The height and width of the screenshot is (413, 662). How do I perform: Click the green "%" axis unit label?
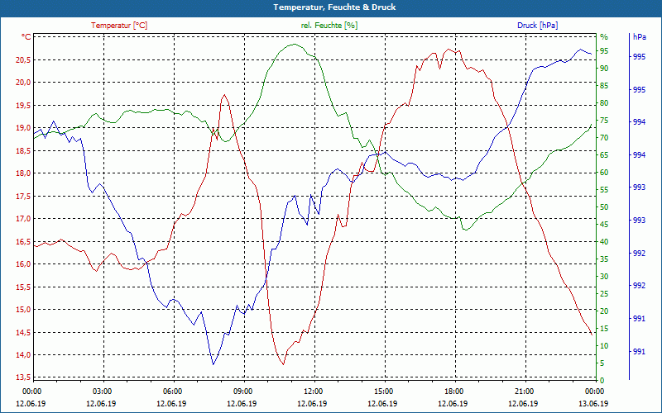pos(604,37)
